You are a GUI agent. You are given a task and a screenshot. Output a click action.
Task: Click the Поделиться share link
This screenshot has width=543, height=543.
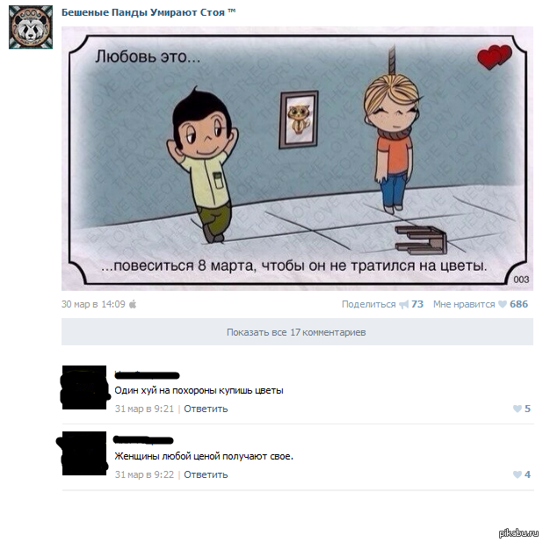368,304
